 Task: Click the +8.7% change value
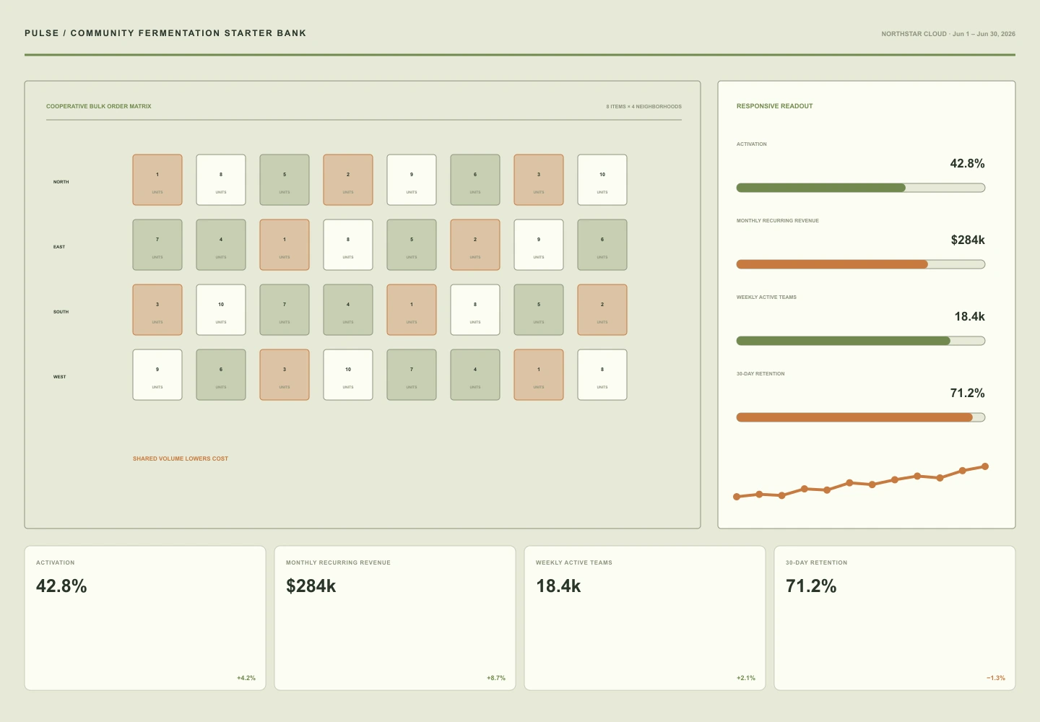tap(496, 678)
